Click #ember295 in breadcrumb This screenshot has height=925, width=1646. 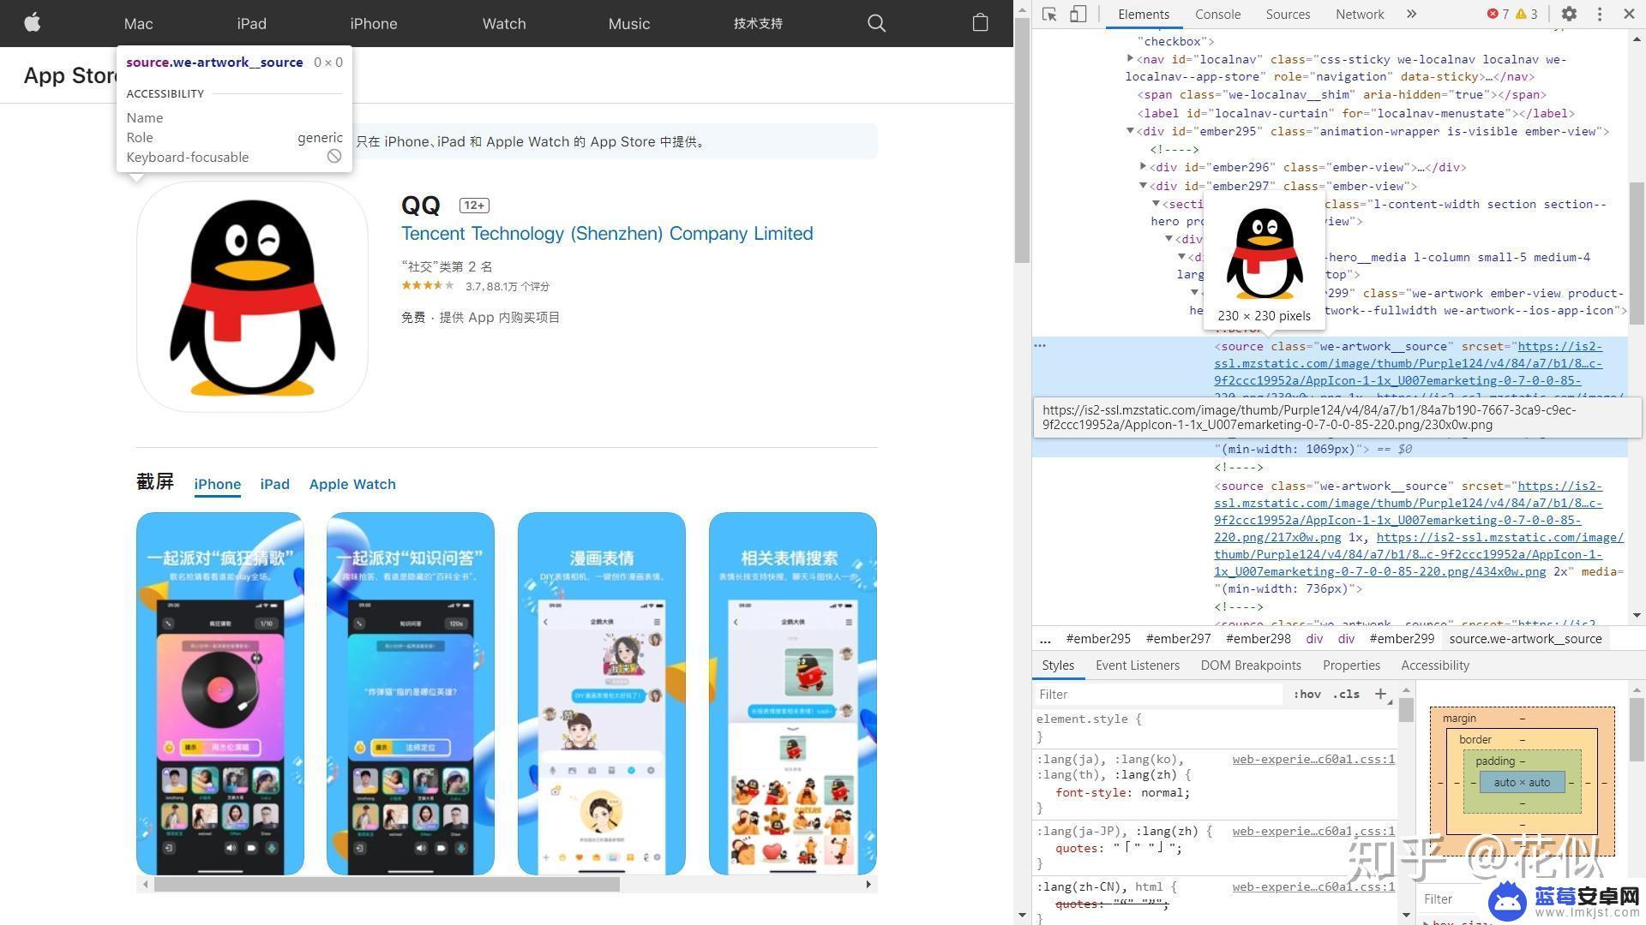[x=1098, y=639]
